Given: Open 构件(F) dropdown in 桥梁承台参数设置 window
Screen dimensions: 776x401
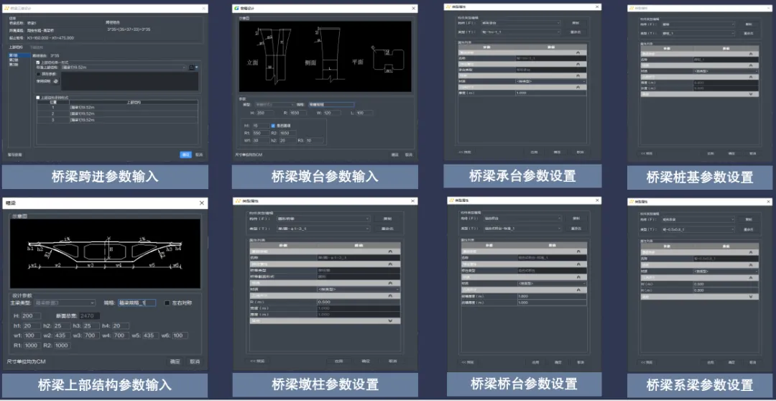Looking at the screenshot, I should click(x=520, y=23).
